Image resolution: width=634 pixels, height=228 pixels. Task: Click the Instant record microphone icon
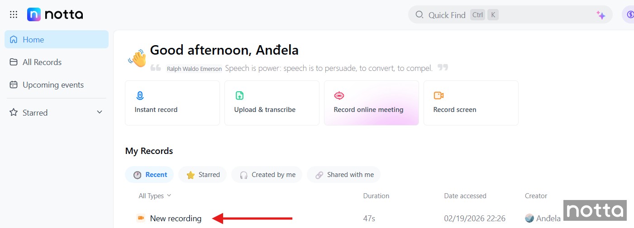point(140,95)
